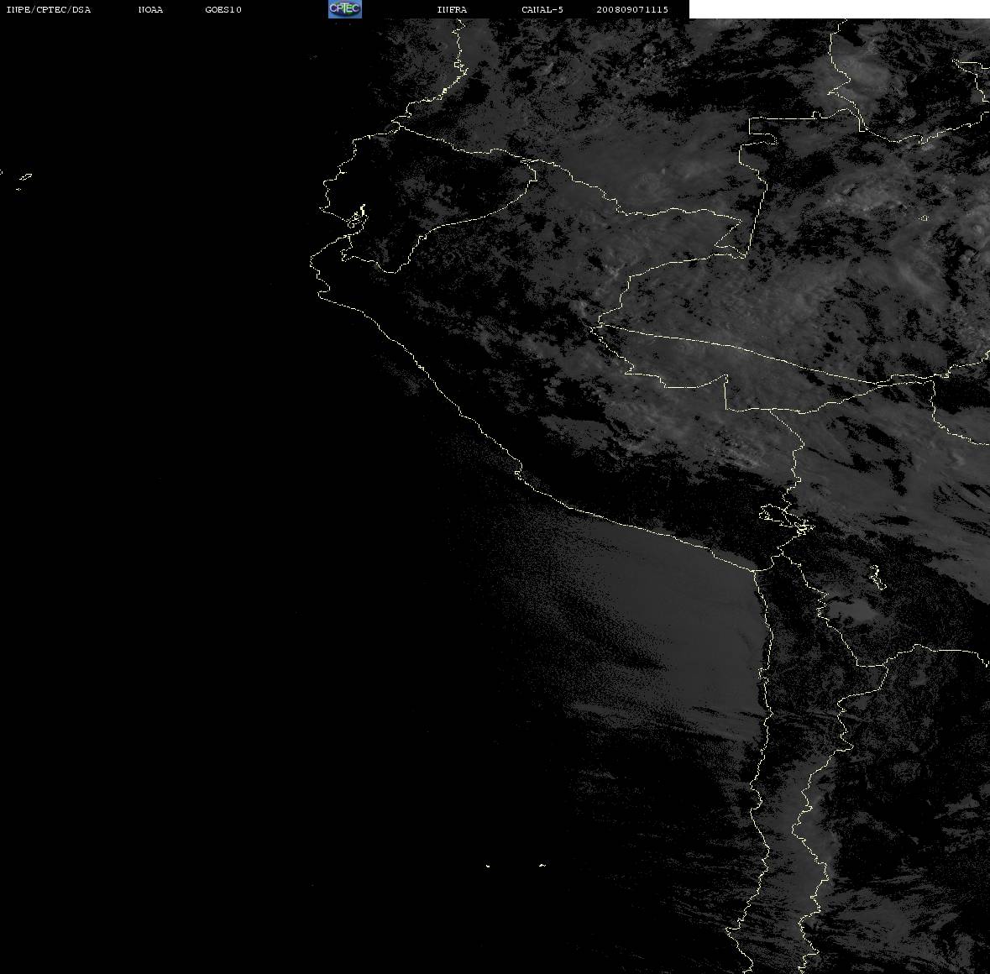Click the Gulf of Guayaquil island outline
990x974 pixels.
[x=358, y=217]
